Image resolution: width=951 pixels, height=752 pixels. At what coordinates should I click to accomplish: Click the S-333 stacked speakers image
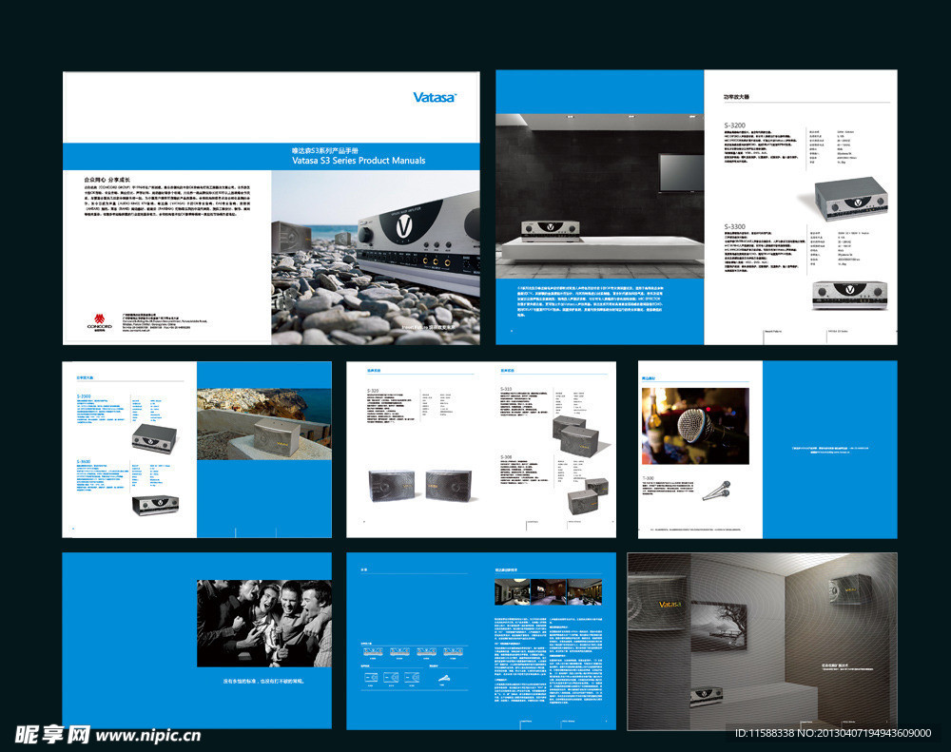click(576, 434)
